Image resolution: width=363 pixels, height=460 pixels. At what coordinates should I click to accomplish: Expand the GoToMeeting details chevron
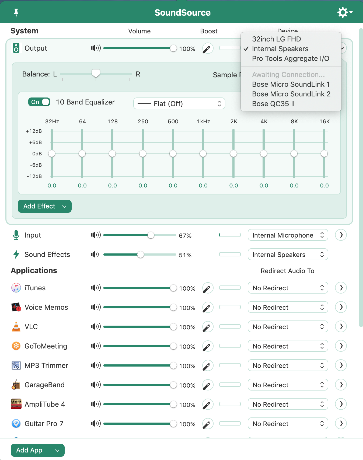click(341, 346)
